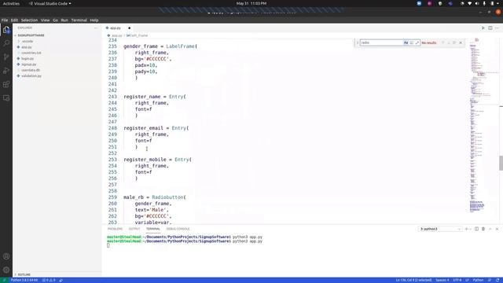Click the find search input field
This screenshot has width=503, height=283.
[381, 42]
